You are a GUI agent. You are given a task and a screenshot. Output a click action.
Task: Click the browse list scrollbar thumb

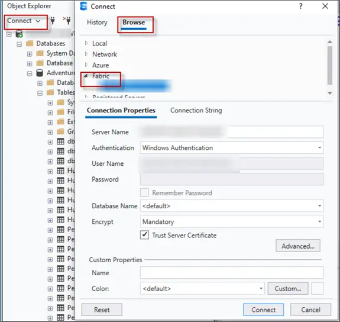[329, 66]
